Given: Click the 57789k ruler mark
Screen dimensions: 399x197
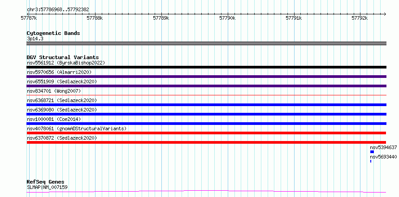Looking at the screenshot, I should click(161, 18).
